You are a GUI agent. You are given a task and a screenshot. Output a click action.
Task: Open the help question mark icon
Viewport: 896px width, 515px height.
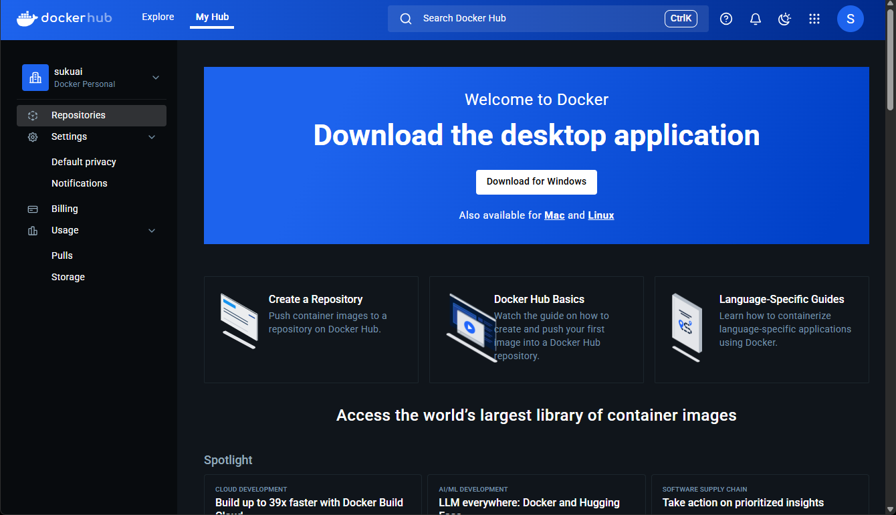coord(726,19)
